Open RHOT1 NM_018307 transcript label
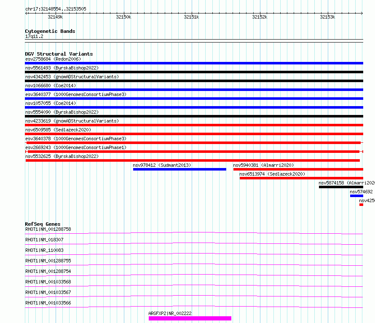 (x=44, y=240)
